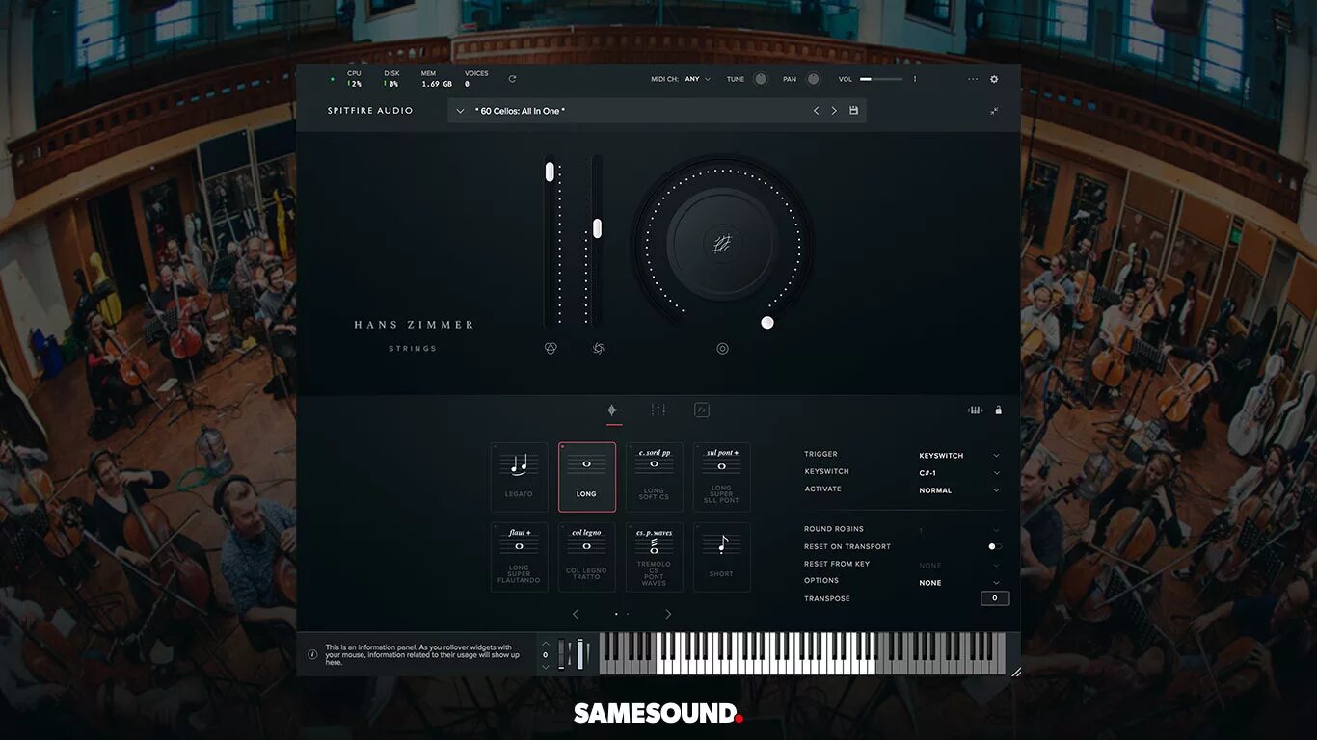Select the Short articulation

(721, 557)
